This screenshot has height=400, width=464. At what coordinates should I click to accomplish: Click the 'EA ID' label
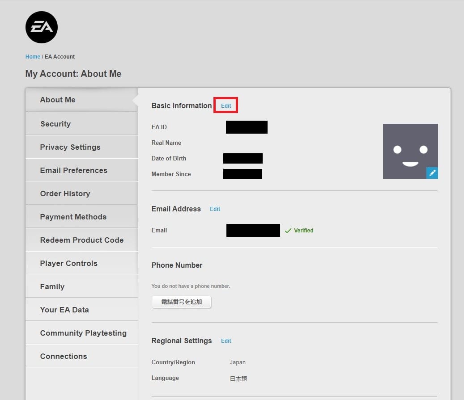159,127
